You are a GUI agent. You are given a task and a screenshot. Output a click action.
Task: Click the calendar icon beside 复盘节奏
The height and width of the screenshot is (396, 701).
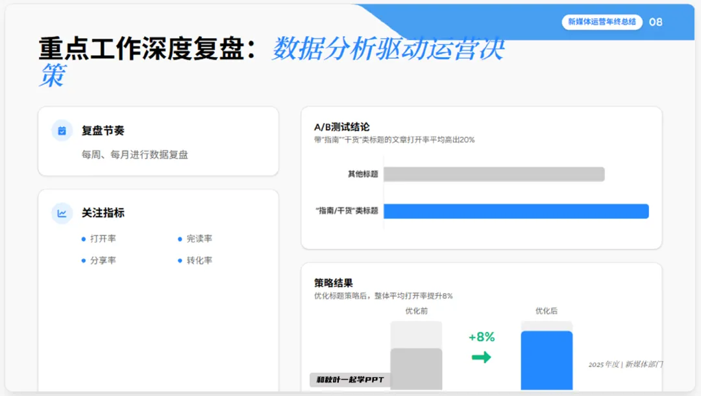[x=62, y=131]
